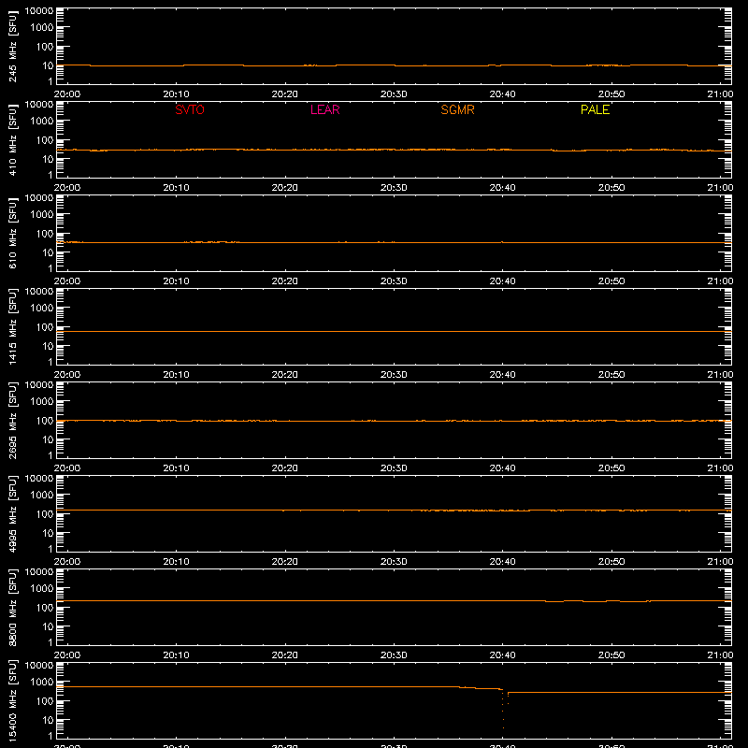Click the pink LEAR station label
Image resolution: width=748 pixels, height=748 pixels.
[x=324, y=109]
